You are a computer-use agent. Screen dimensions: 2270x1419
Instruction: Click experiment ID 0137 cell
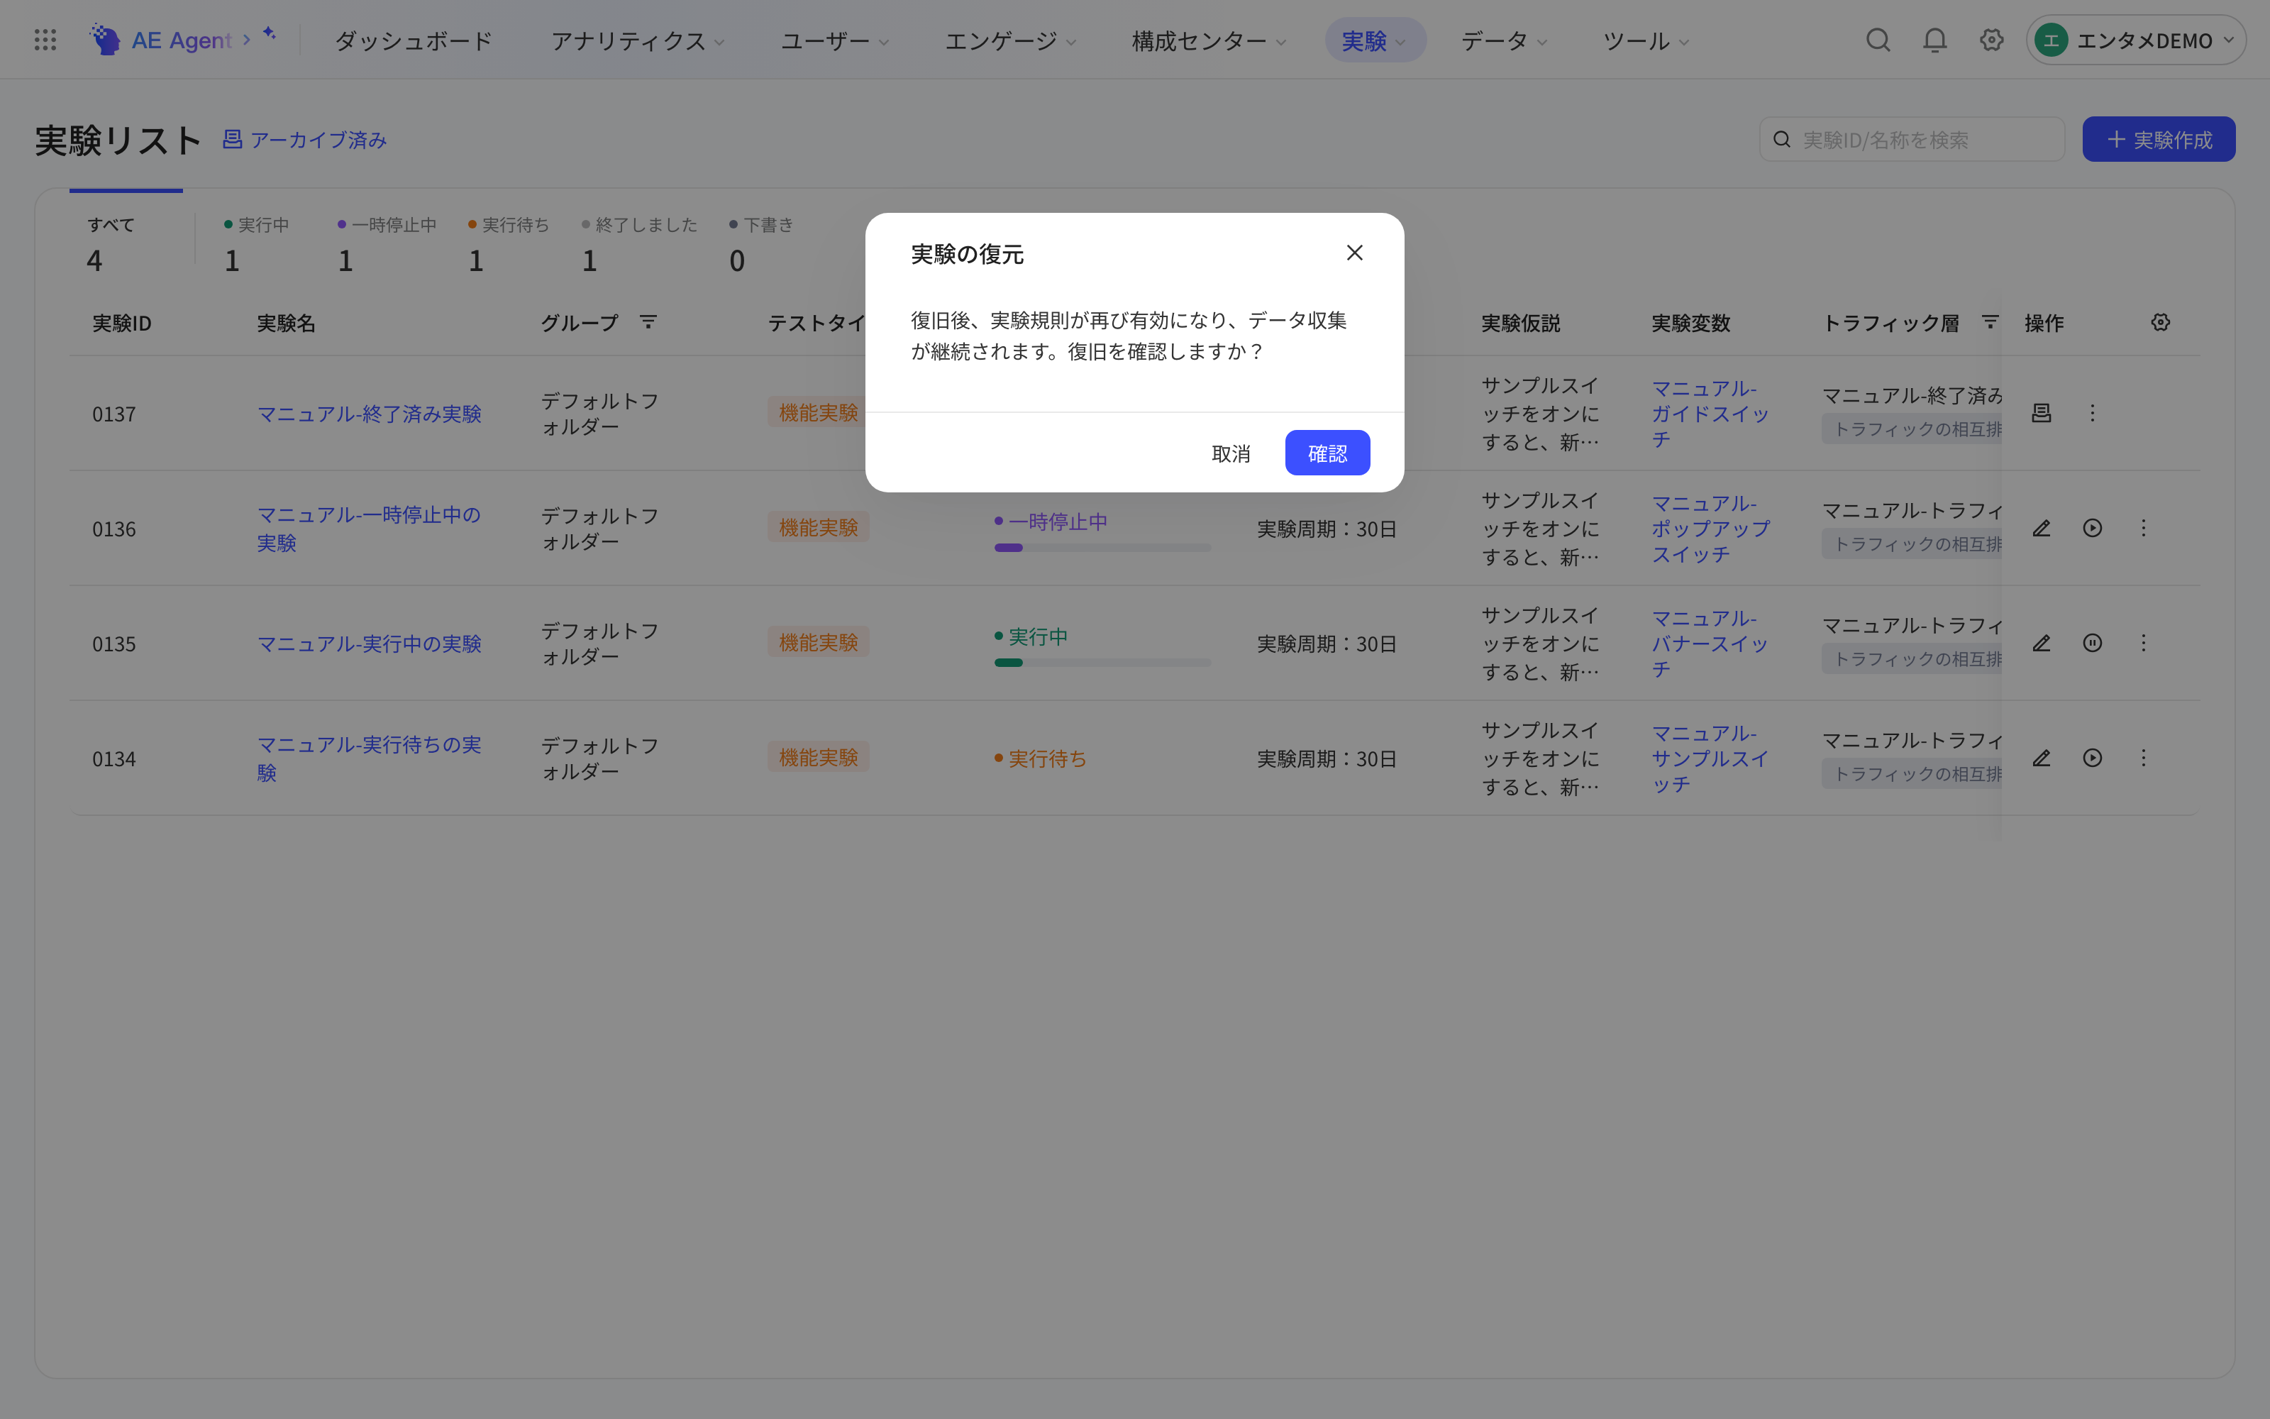point(113,414)
